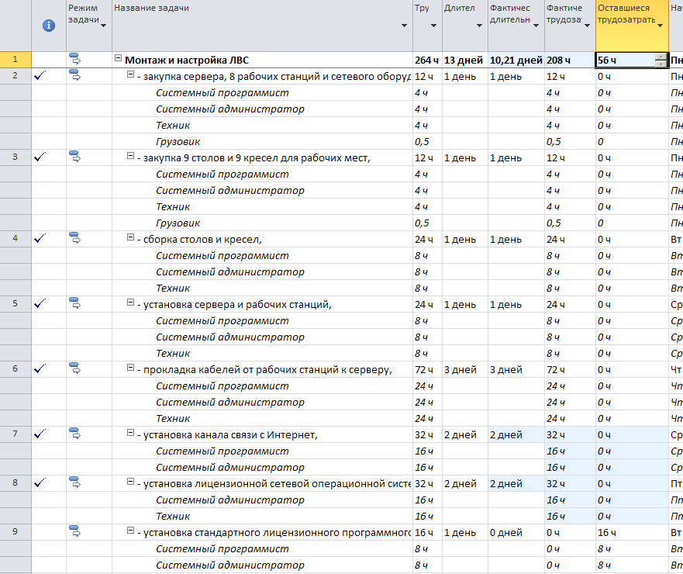Image resolution: width=683 pixels, height=574 pixels.
Task: Click task mode icon for row 9
Action: 75,531
